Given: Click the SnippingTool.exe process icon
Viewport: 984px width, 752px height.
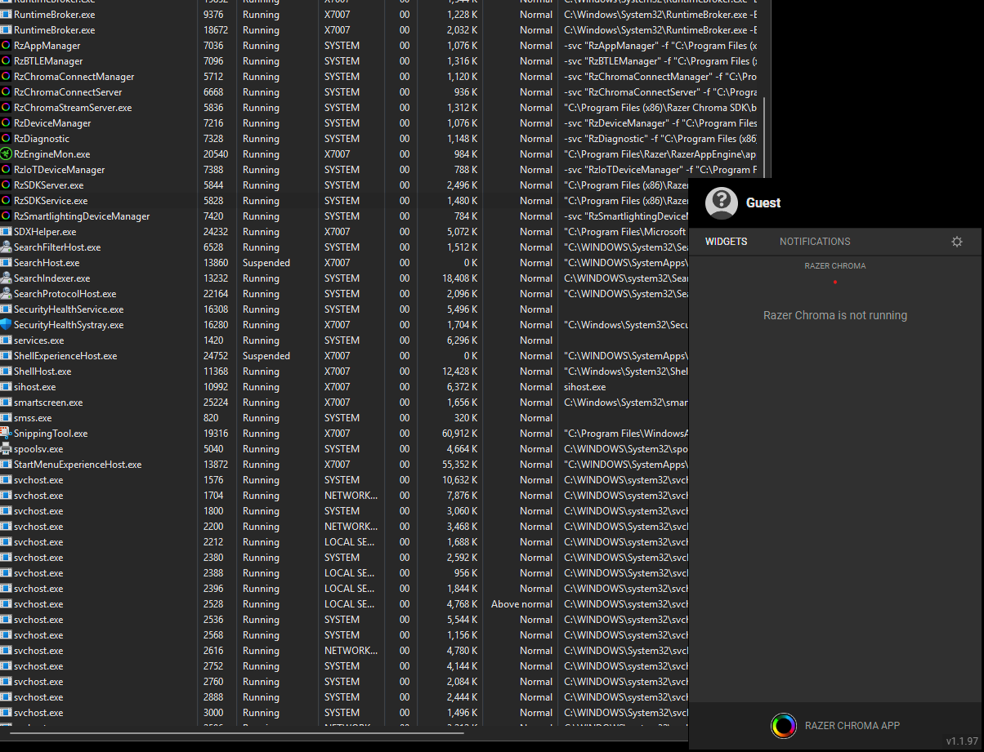Looking at the screenshot, I should pos(7,434).
